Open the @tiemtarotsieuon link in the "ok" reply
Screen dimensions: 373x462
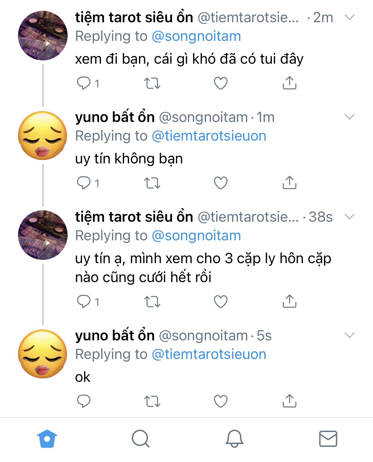click(209, 354)
